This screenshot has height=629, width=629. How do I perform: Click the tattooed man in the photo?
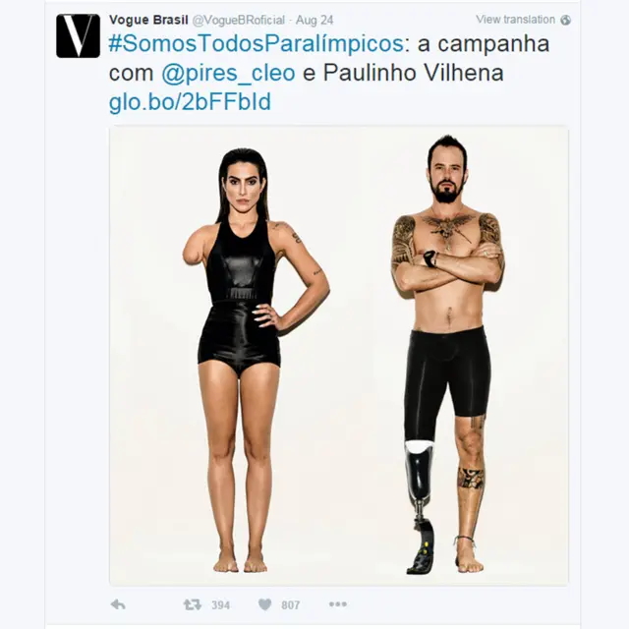pyautogui.click(x=447, y=353)
